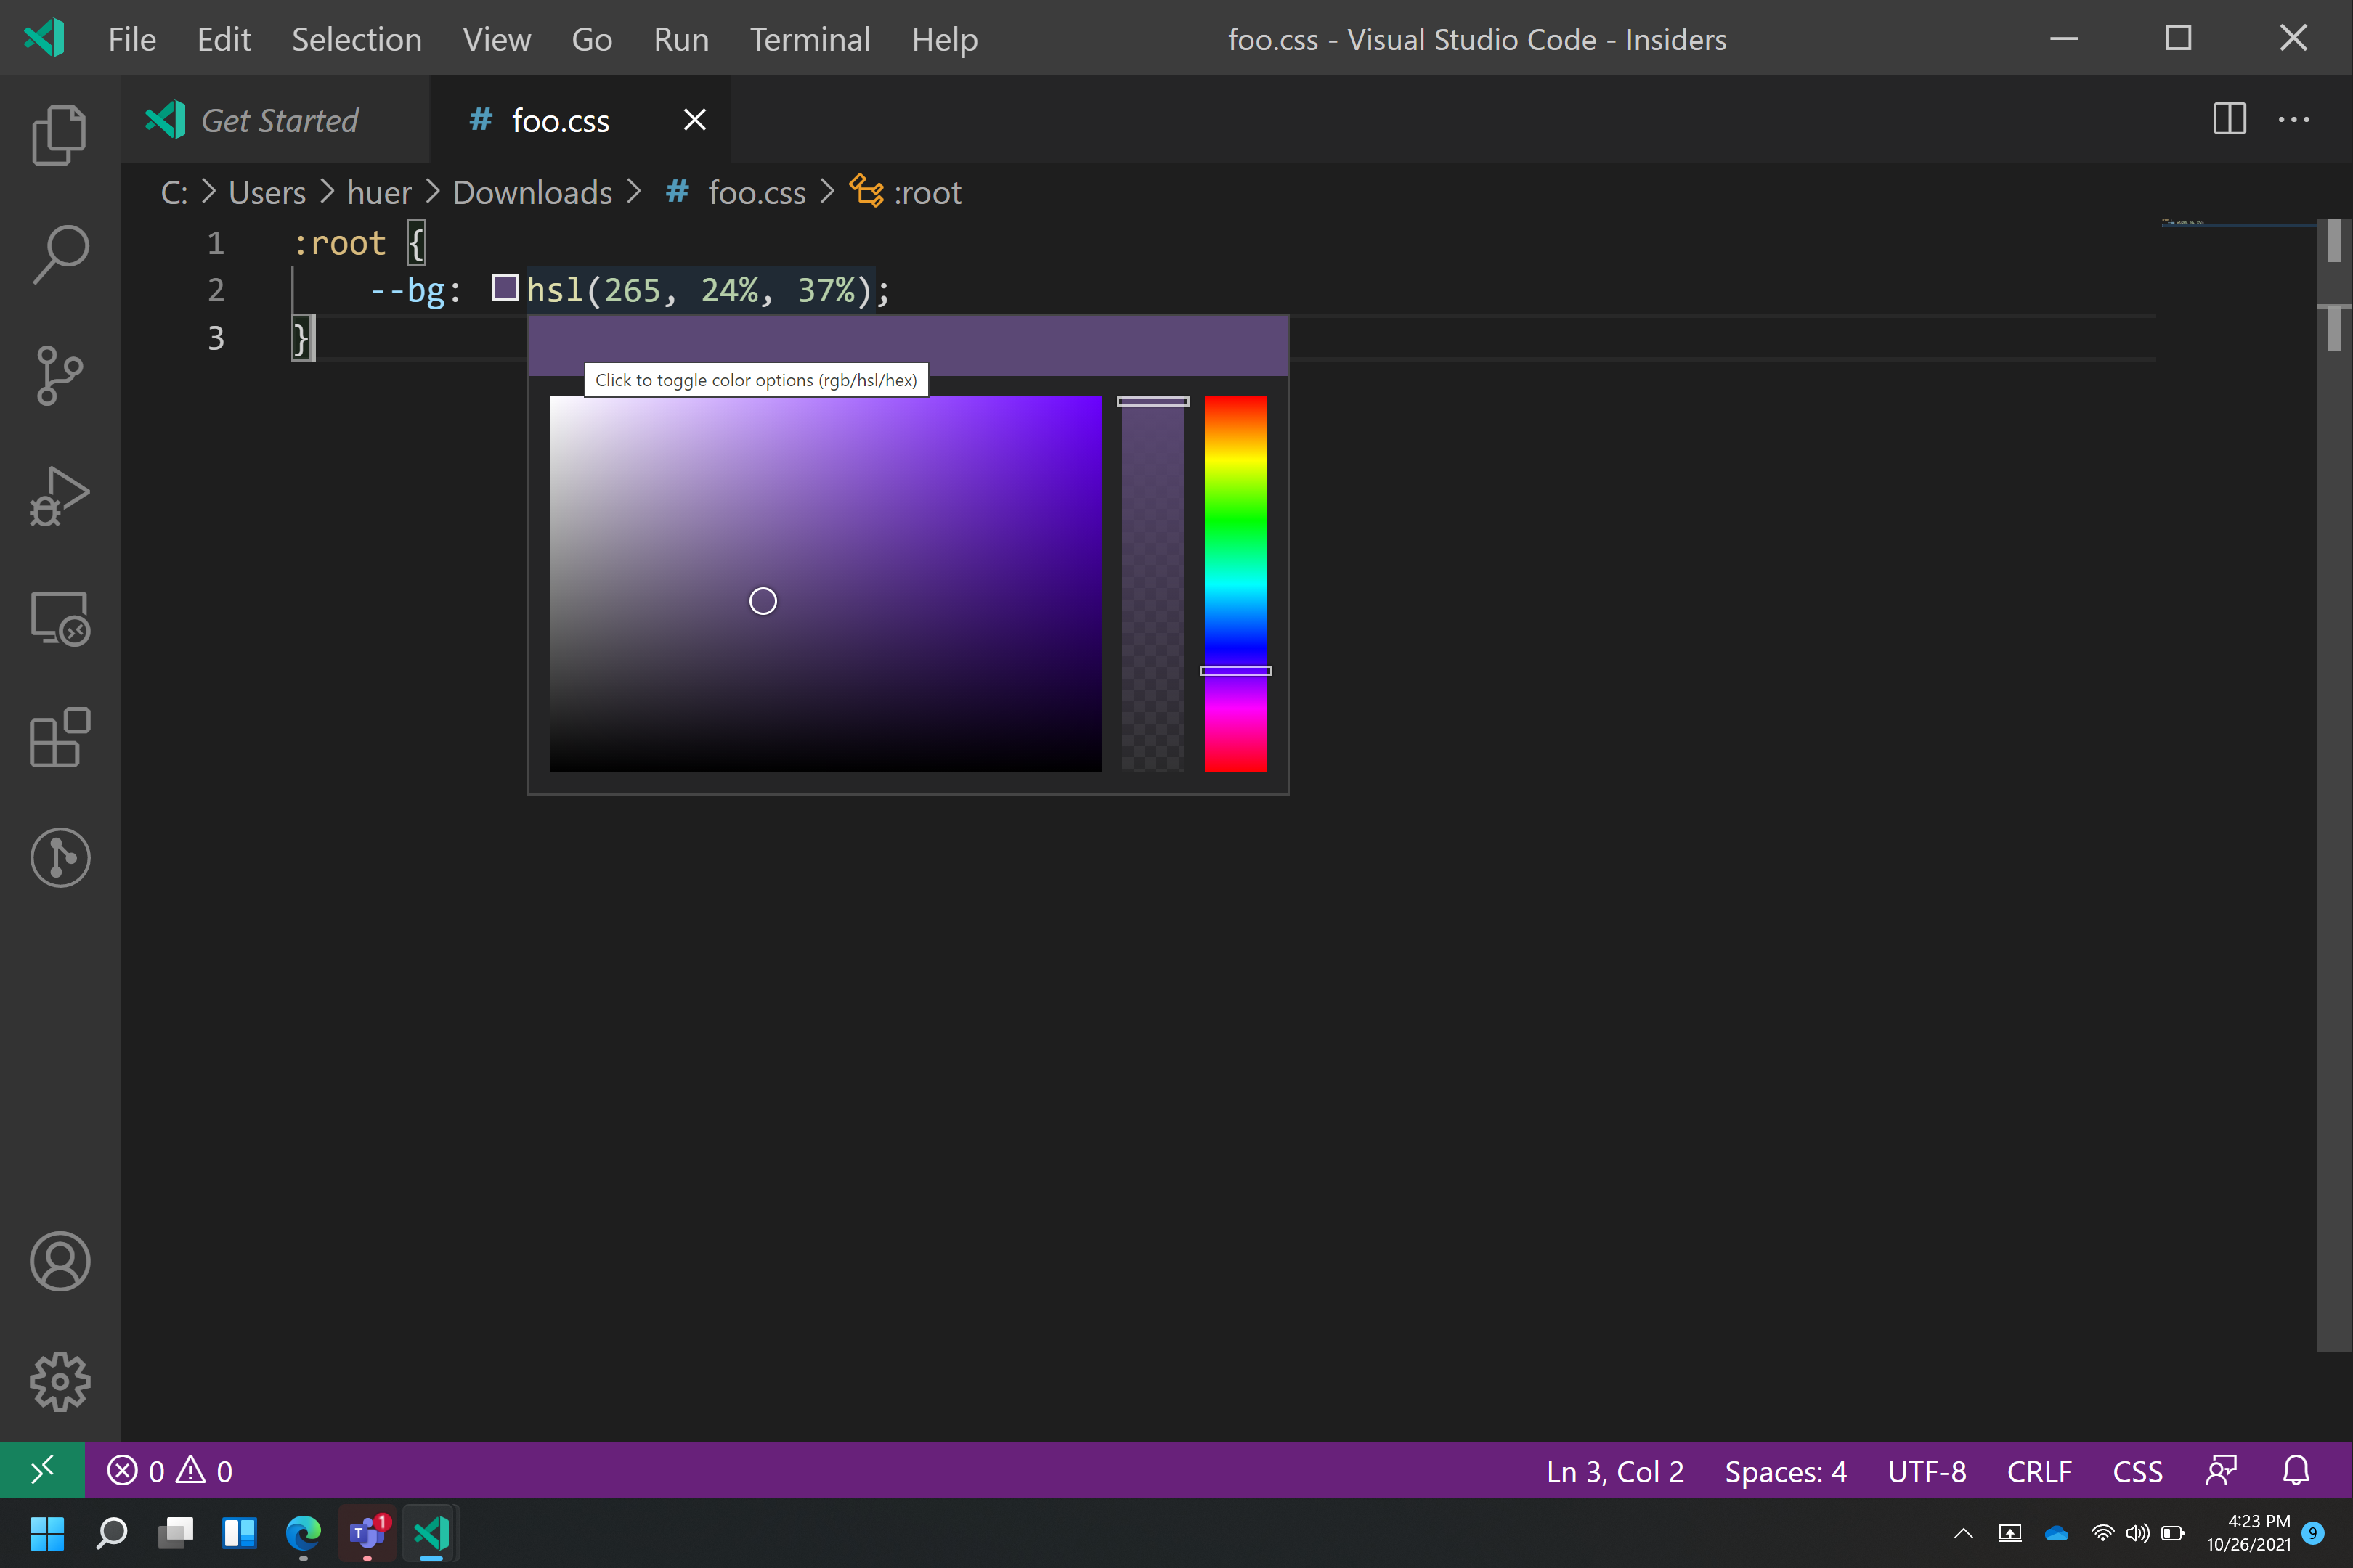
Task: Open the Source Control panel
Action: (x=59, y=375)
